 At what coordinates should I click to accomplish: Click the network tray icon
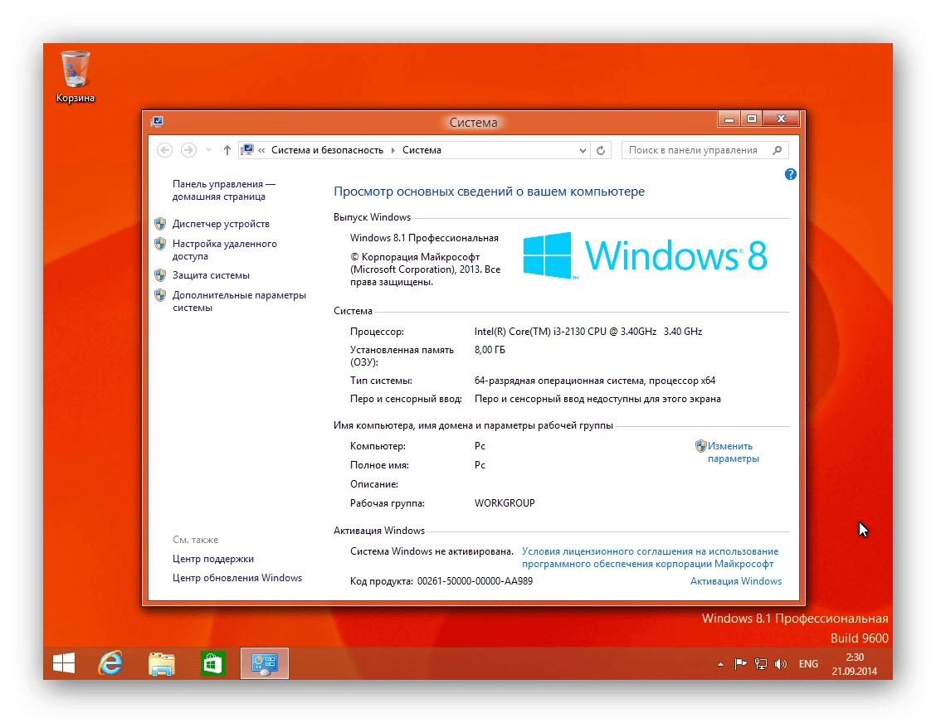[x=760, y=664]
